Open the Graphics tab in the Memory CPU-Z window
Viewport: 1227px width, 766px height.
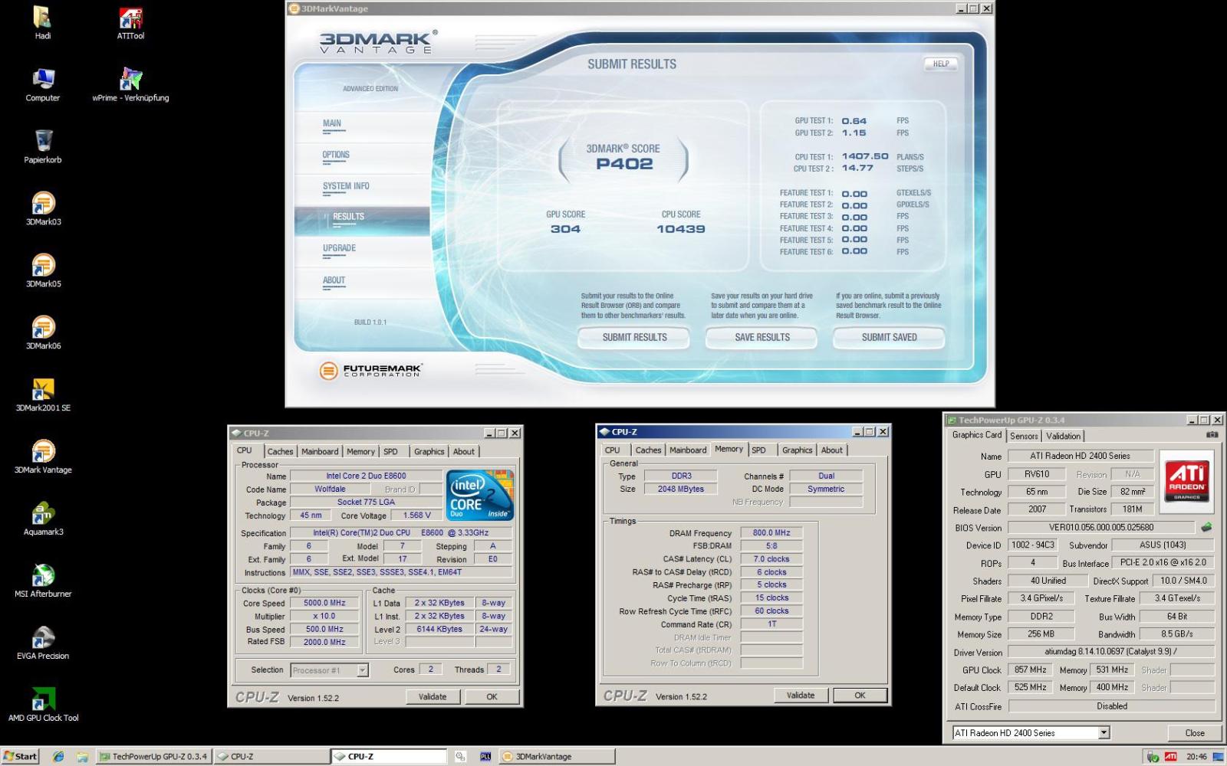pos(797,450)
